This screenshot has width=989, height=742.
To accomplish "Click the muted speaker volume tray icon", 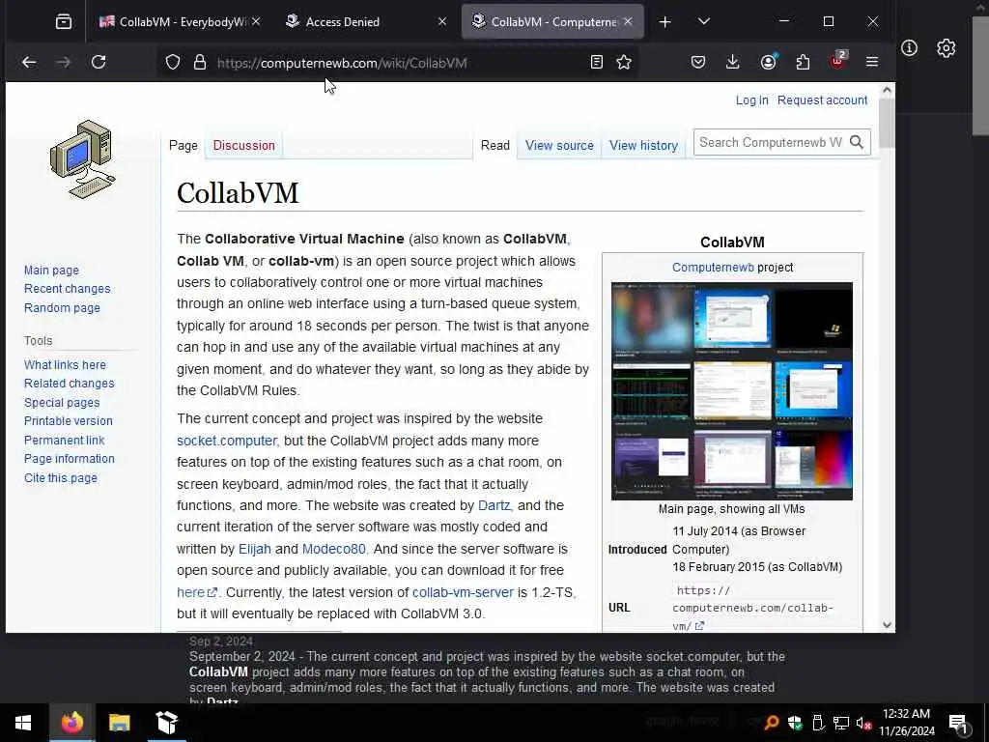I will pos(864,723).
